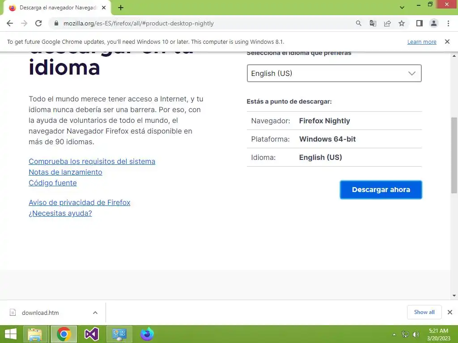Expand options arrow next to download.htm
Screen dimensions: 458x343
click(x=95, y=313)
